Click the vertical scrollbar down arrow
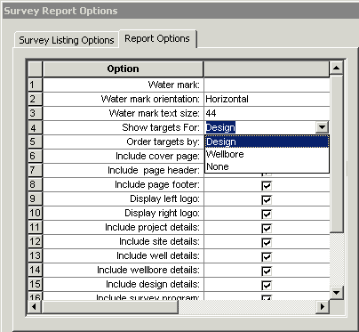The height and width of the screenshot is (332, 359). [336, 293]
